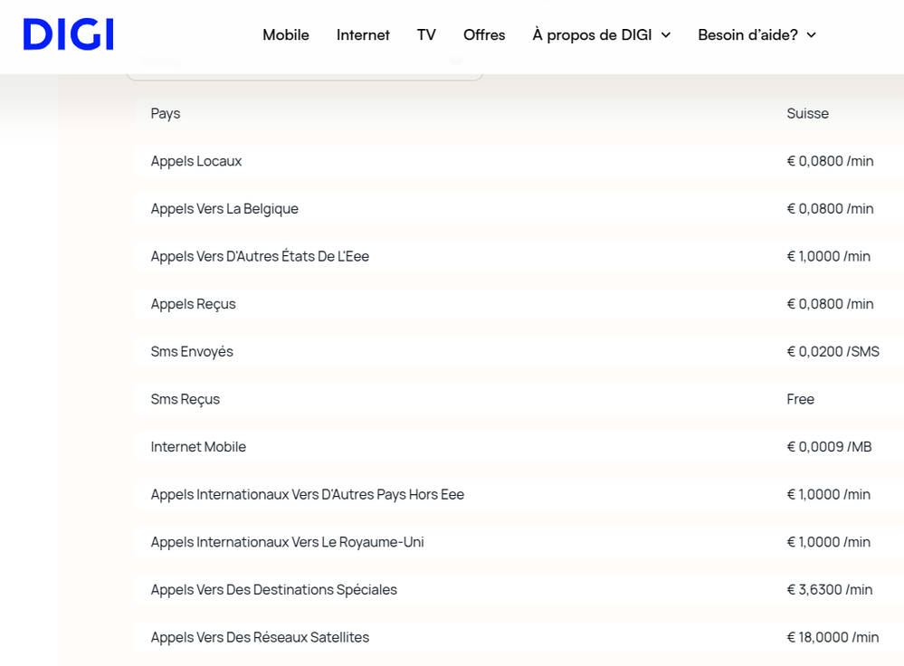Screen dimensions: 904x666
Task: Select the Appels Vers La Belgique row
Action: [224, 209]
